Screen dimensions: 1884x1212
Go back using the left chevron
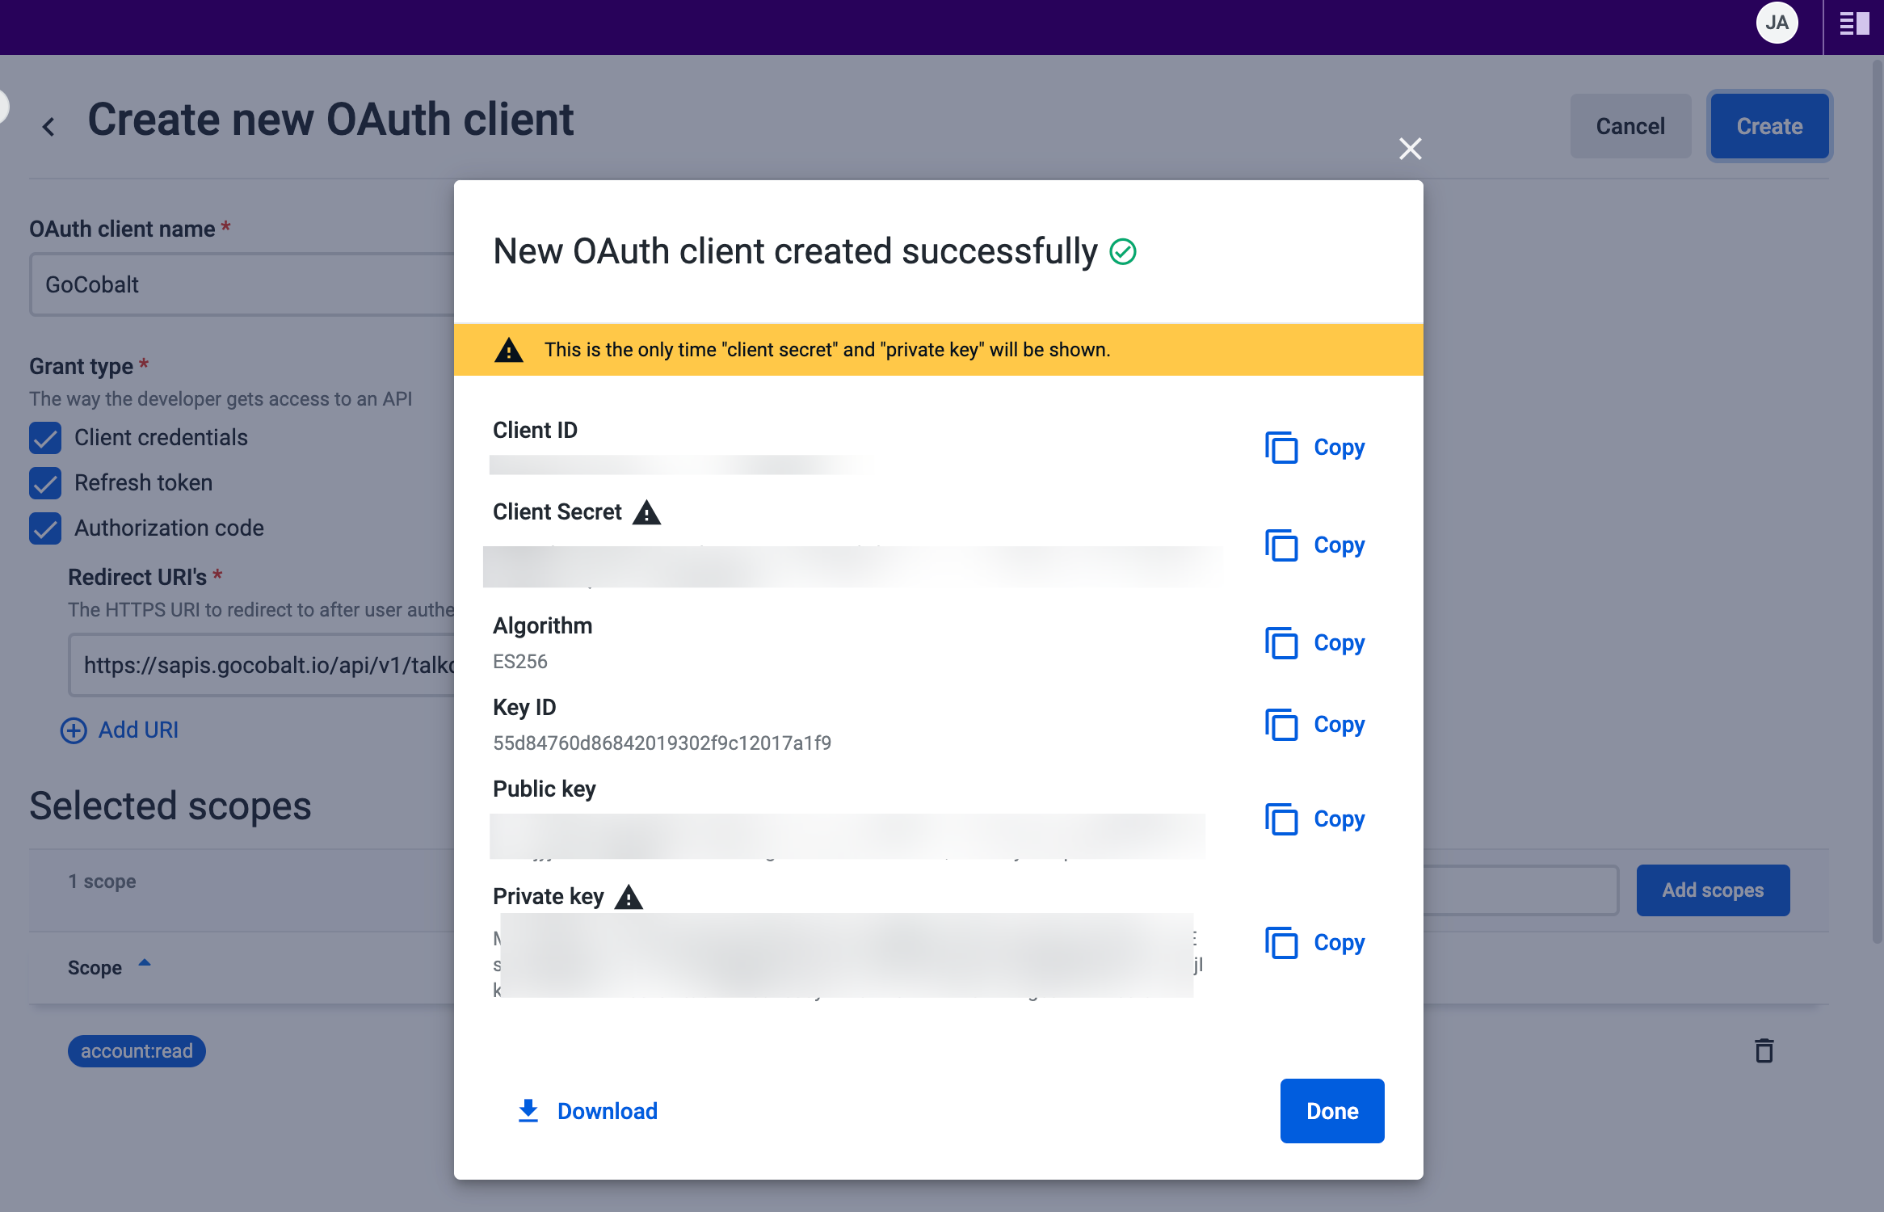(48, 126)
